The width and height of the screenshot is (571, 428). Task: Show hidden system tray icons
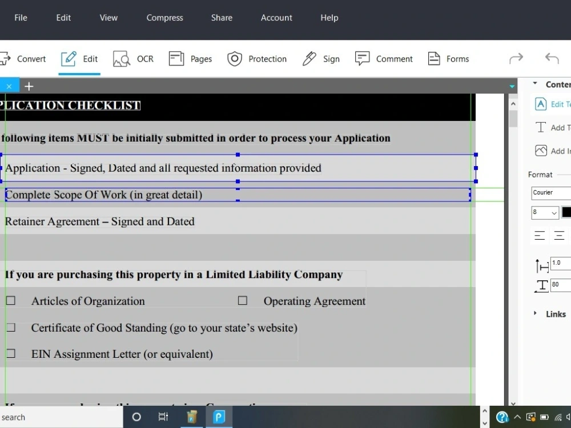point(517,417)
